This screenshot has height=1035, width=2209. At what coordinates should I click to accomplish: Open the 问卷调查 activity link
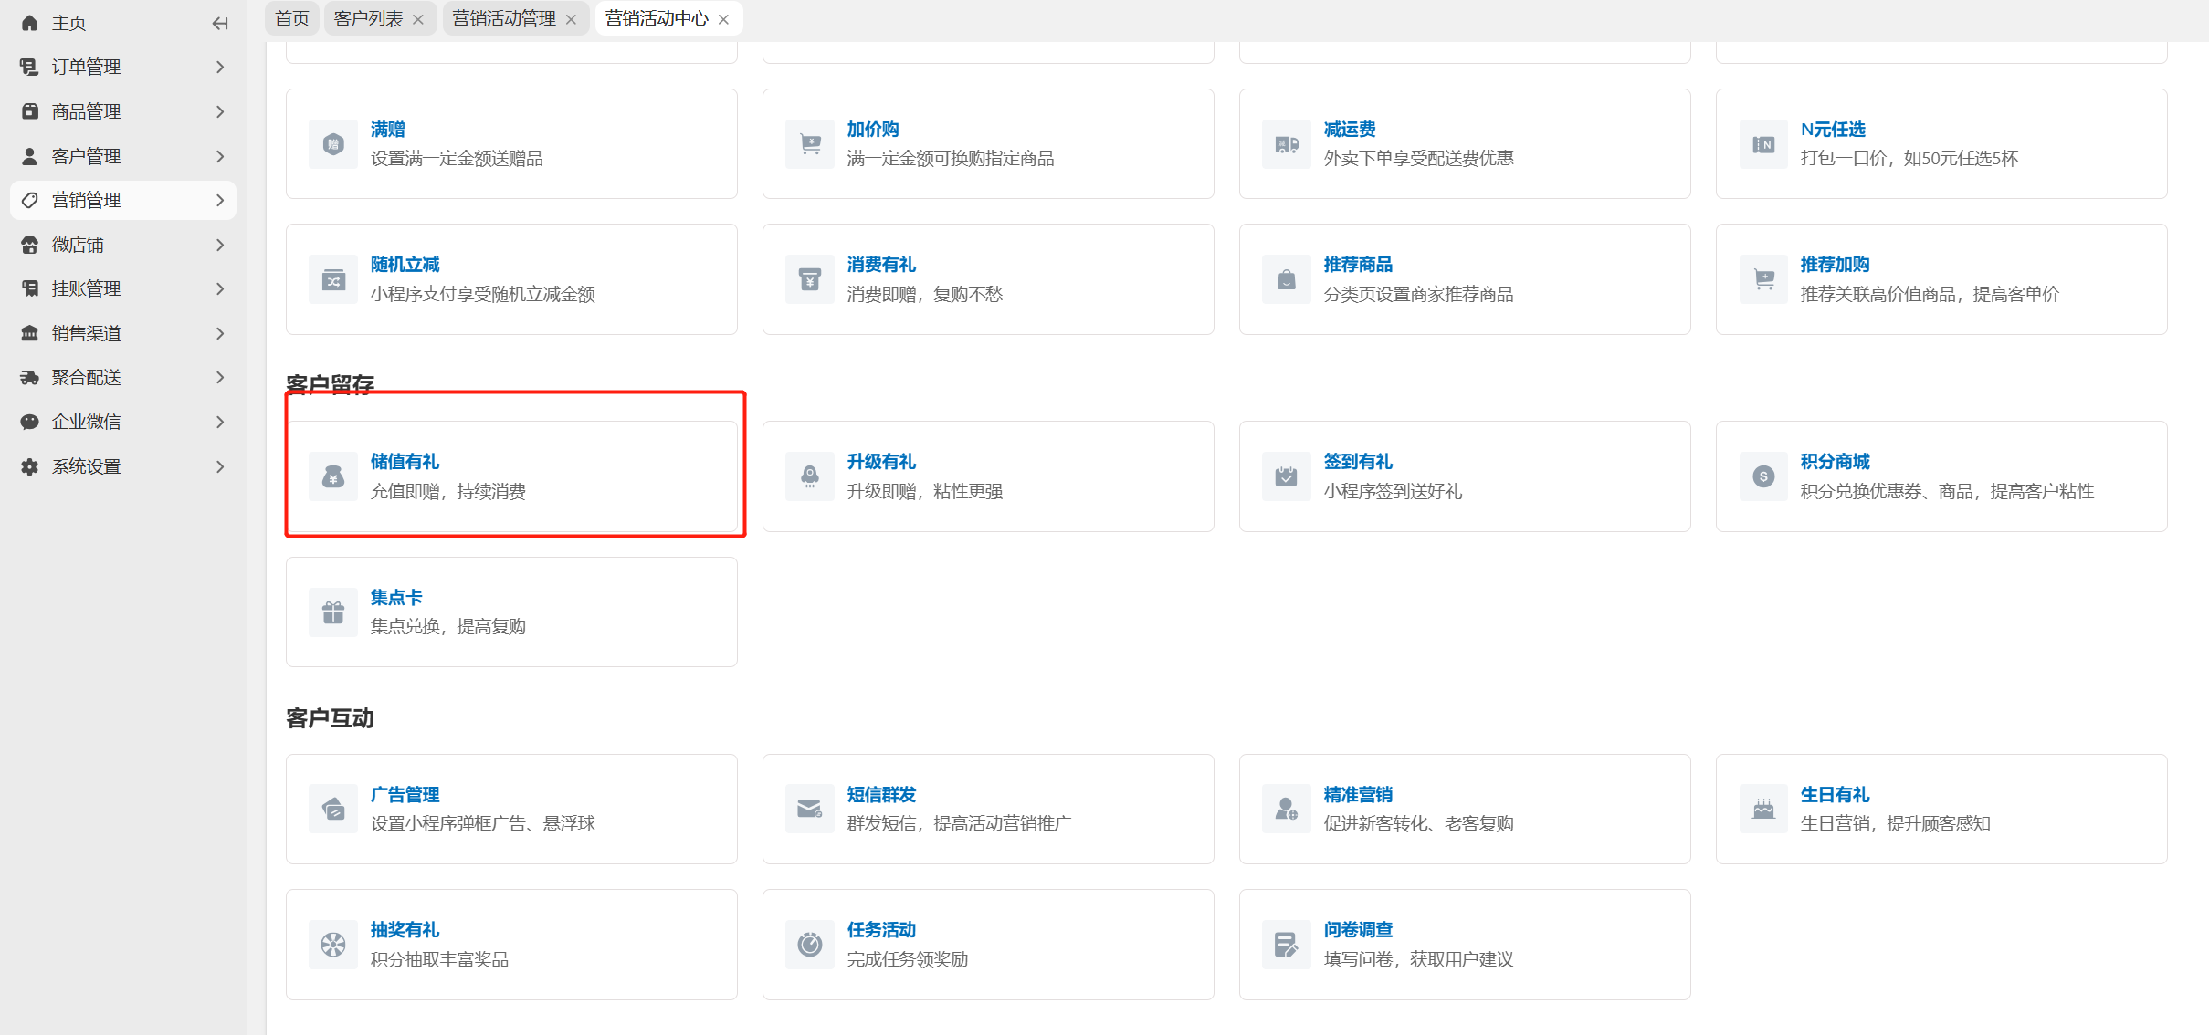pyautogui.click(x=1357, y=930)
